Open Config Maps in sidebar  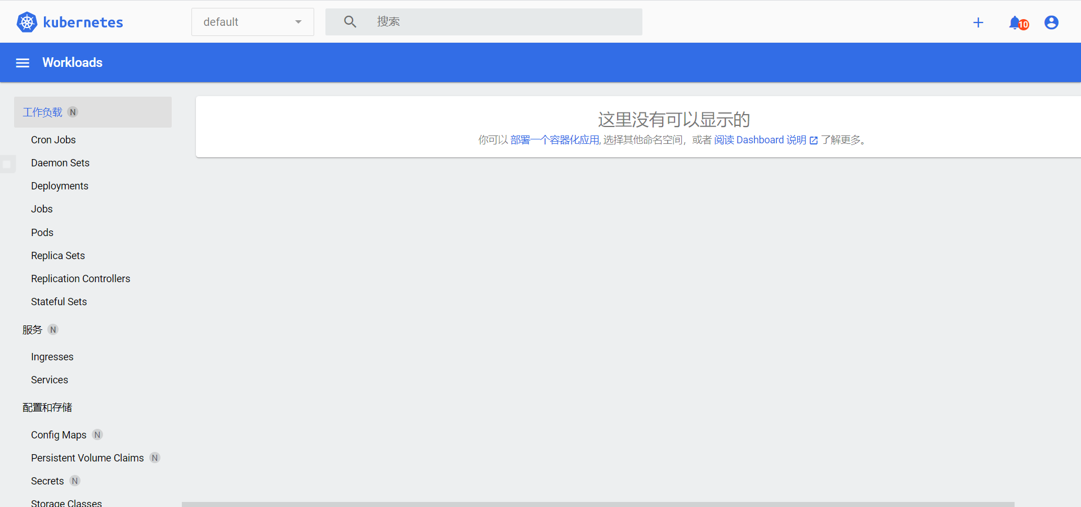pos(59,435)
